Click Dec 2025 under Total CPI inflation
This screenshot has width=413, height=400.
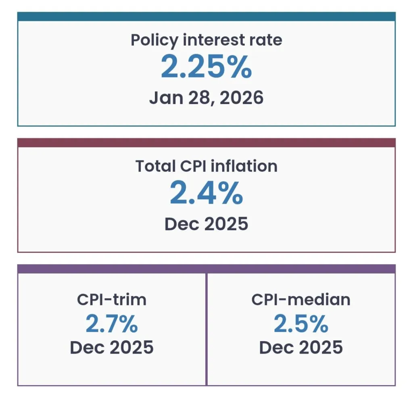[x=206, y=224]
